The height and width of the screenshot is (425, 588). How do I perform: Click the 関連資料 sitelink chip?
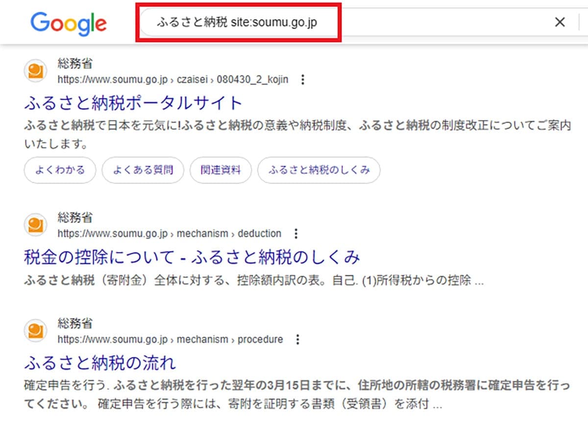coord(220,170)
